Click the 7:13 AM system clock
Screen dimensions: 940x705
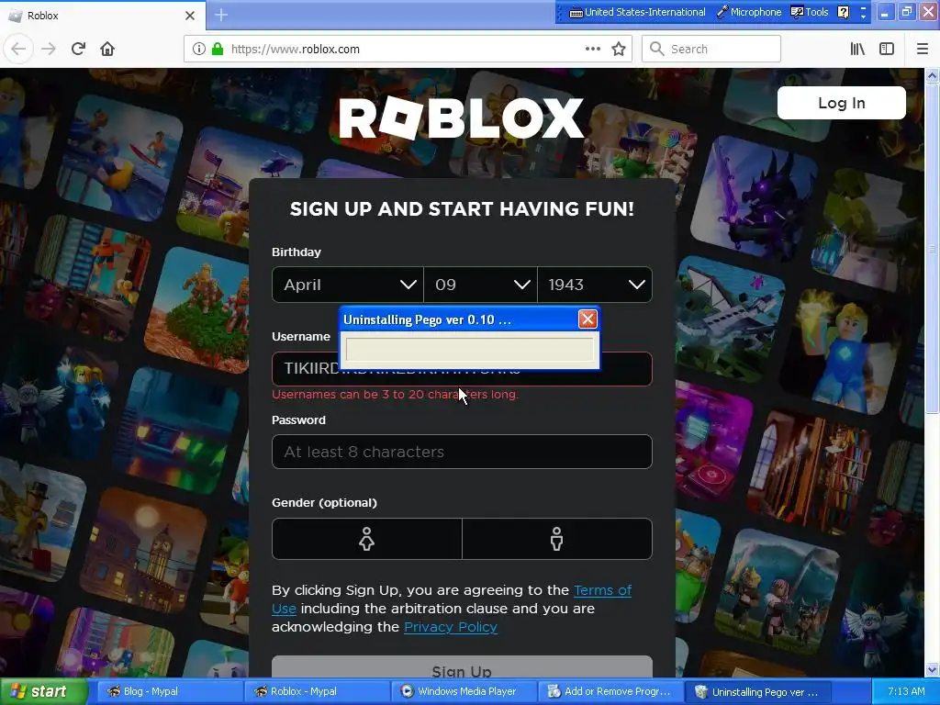pos(906,691)
